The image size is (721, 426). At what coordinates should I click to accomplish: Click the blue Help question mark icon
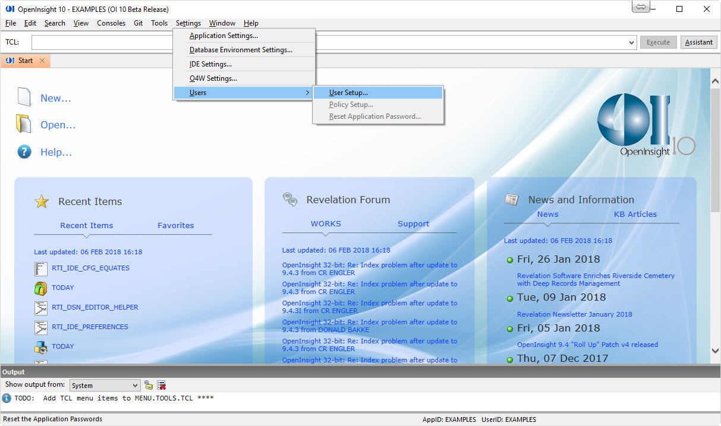point(24,152)
